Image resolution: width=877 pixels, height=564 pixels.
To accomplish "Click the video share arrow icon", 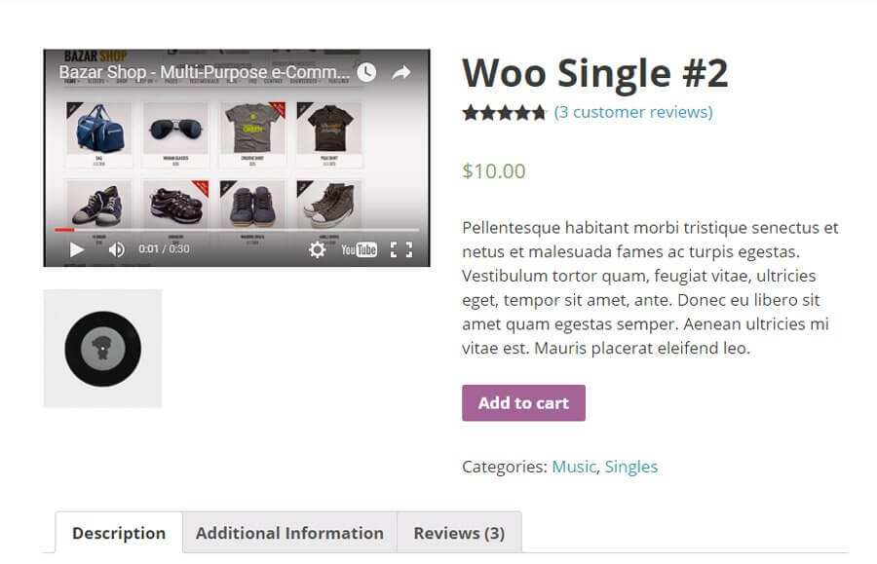I will pos(401,72).
